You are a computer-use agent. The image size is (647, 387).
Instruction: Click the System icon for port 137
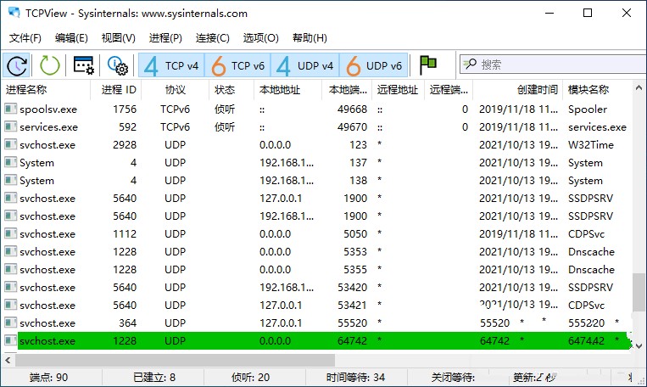(x=11, y=162)
